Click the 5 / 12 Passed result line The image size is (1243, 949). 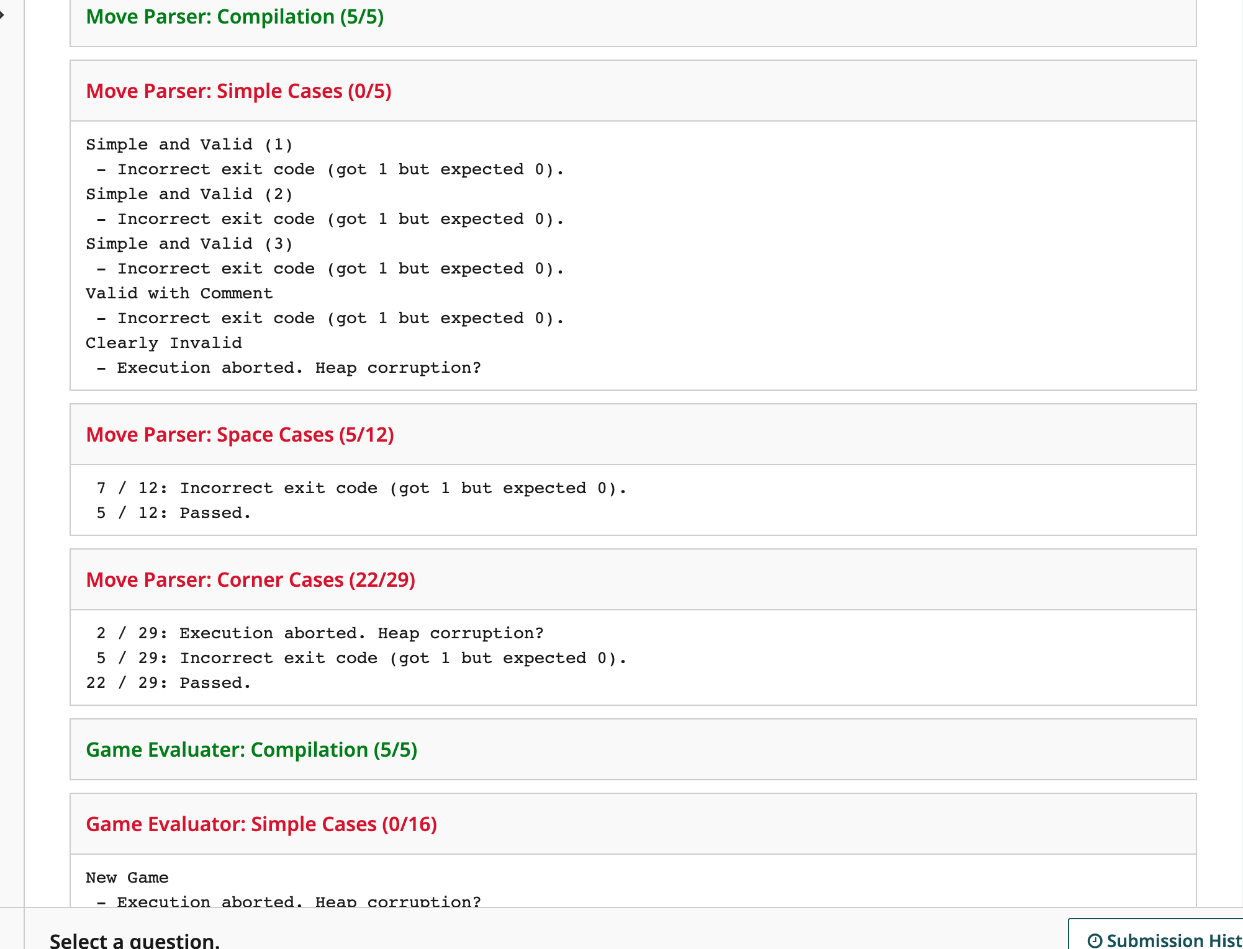pos(174,513)
